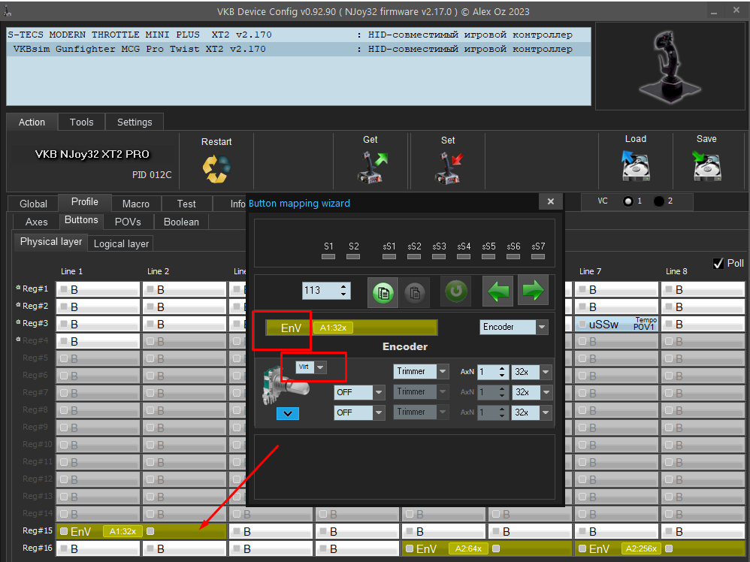Click the uSSw Tempo POV1 cell
750x562 pixels.
click(x=617, y=324)
